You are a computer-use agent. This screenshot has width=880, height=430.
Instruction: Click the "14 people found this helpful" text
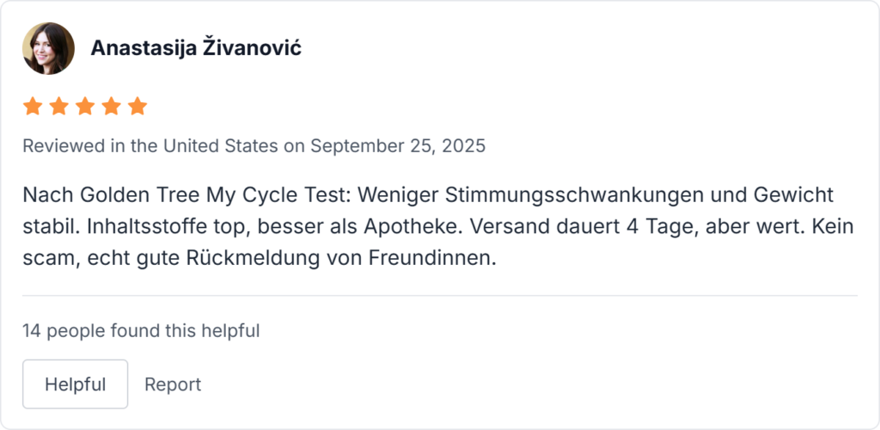(141, 330)
